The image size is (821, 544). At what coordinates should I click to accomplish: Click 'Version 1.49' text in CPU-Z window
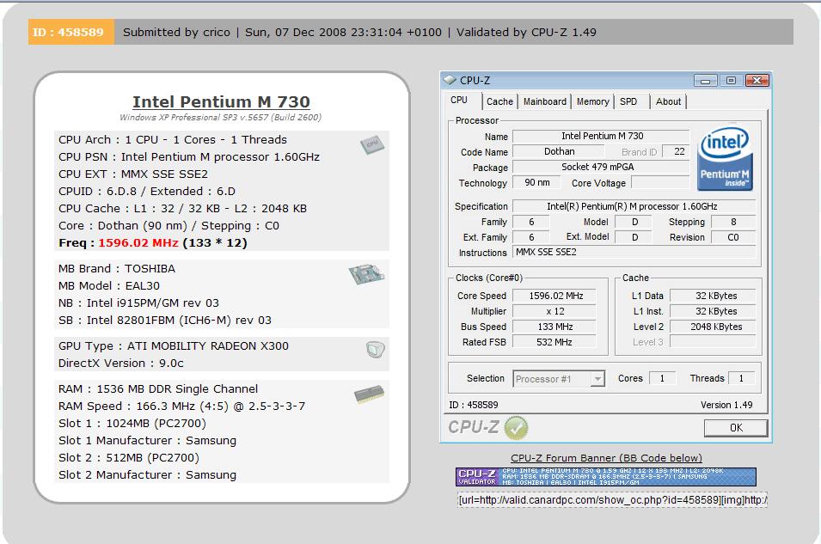click(726, 405)
